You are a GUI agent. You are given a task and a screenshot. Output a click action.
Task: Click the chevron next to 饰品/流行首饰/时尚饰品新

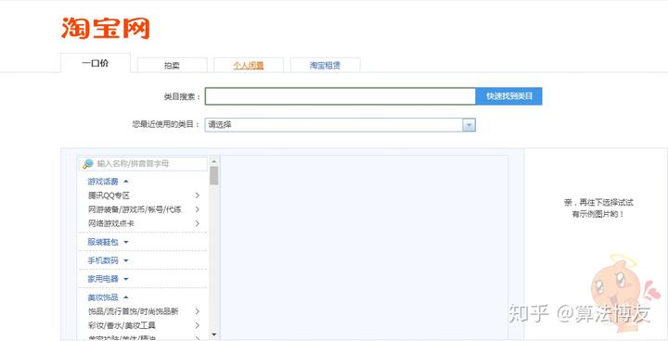(x=198, y=311)
